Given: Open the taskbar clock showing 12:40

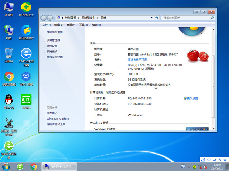Looking at the screenshot, I should click(x=217, y=167).
